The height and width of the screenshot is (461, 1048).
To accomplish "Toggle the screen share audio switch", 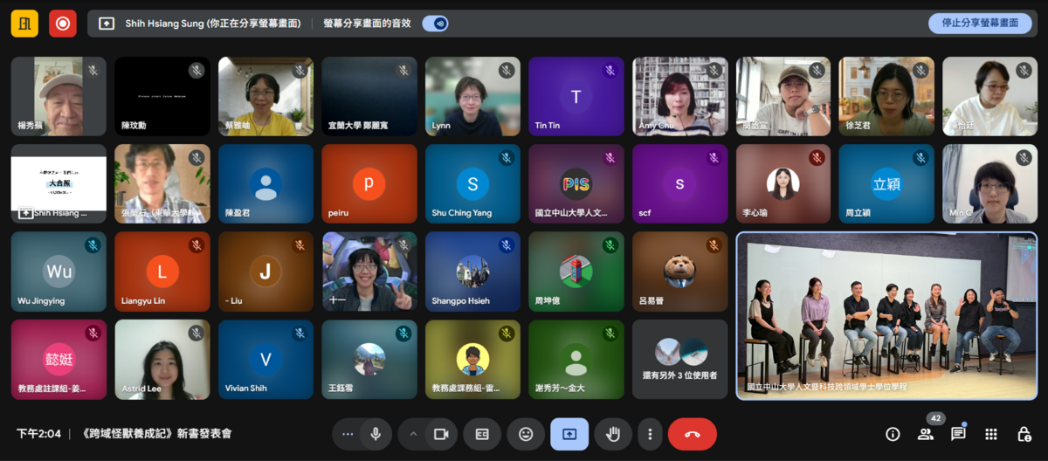I will point(435,24).
